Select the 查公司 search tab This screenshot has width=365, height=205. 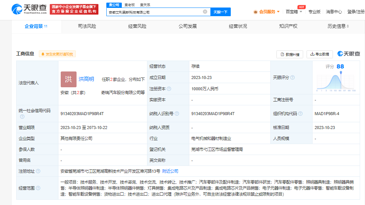114,5
